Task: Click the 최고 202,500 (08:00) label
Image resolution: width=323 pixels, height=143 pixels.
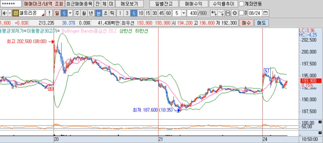Action: click(27, 42)
